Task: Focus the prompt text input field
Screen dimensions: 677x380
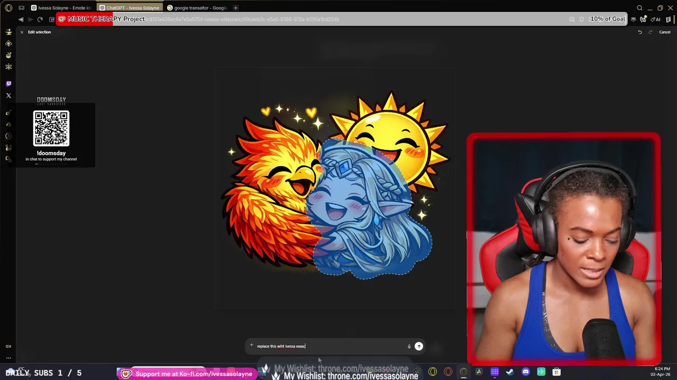Action: pos(331,346)
